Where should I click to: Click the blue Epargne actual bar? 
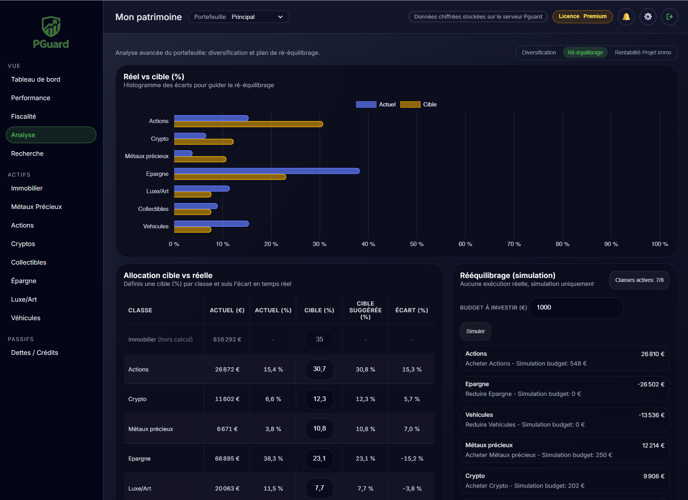[267, 171]
